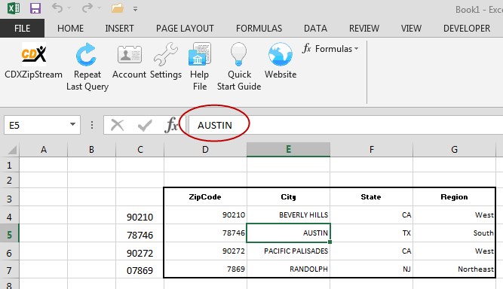Open file with the folder icon
Image resolution: width=503 pixels, height=289 pixels.
pos(118,8)
